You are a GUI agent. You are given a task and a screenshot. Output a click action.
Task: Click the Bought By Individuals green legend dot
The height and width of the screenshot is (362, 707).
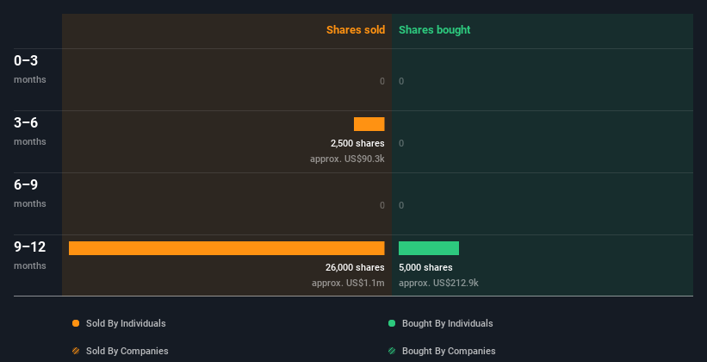[x=392, y=323]
